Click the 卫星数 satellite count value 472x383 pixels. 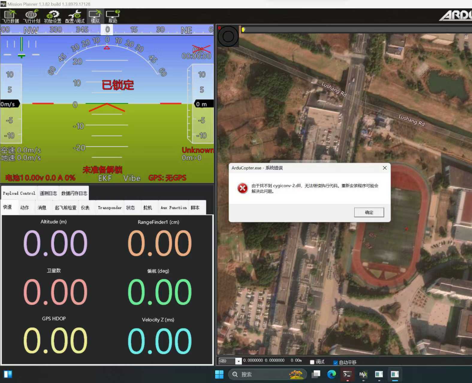[x=55, y=292]
